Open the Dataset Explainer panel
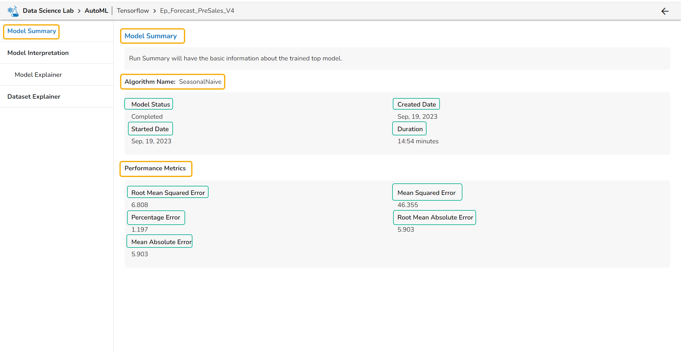 coord(33,96)
